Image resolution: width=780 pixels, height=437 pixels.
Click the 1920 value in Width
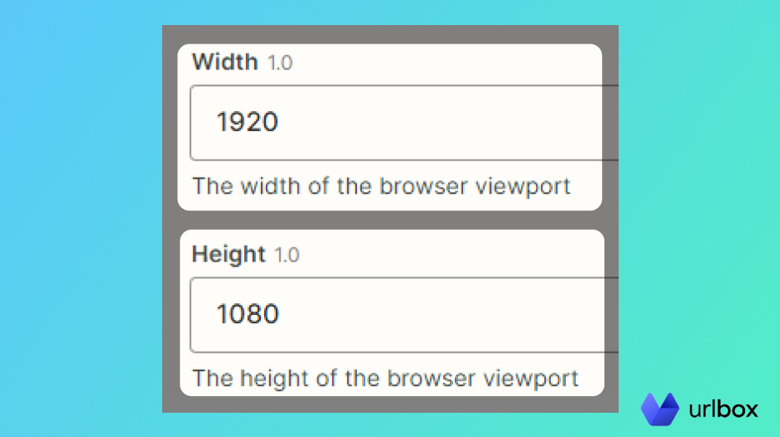pos(247,123)
